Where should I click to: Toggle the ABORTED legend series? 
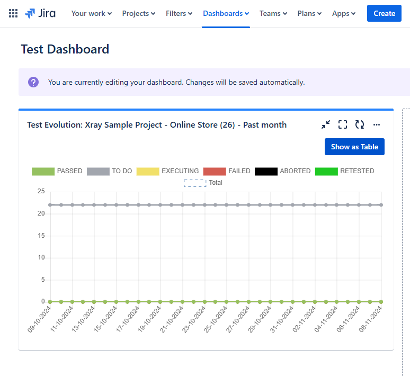pyautogui.click(x=283, y=171)
